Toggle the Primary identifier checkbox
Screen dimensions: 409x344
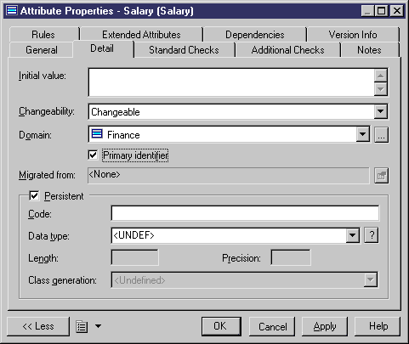click(93, 155)
